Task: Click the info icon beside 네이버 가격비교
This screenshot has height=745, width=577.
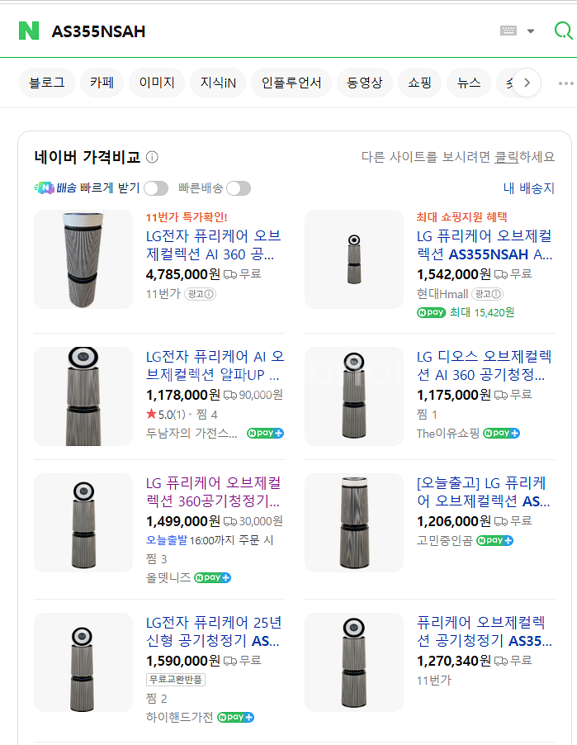Action: point(152,157)
